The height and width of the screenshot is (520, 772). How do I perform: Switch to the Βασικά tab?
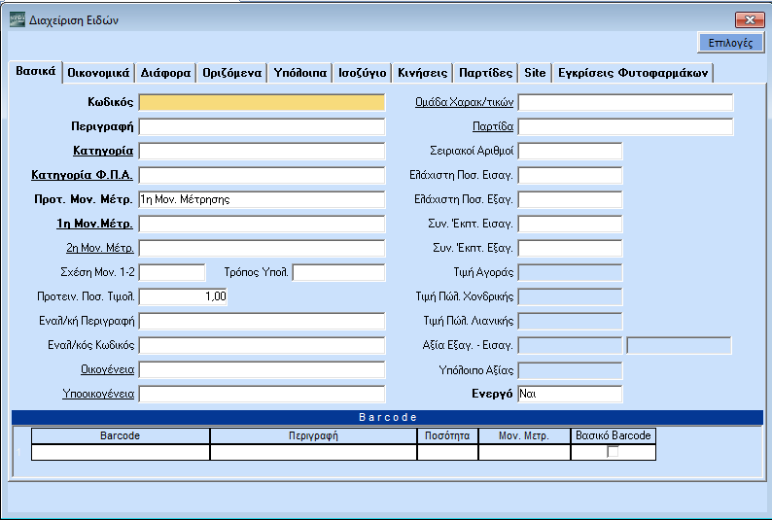coord(35,71)
